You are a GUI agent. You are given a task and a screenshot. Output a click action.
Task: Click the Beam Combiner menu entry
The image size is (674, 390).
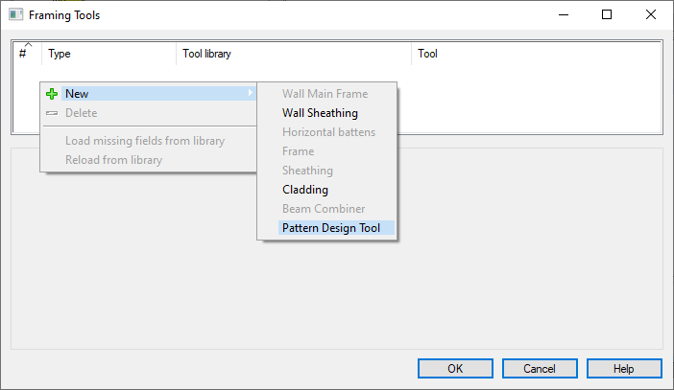tap(323, 209)
